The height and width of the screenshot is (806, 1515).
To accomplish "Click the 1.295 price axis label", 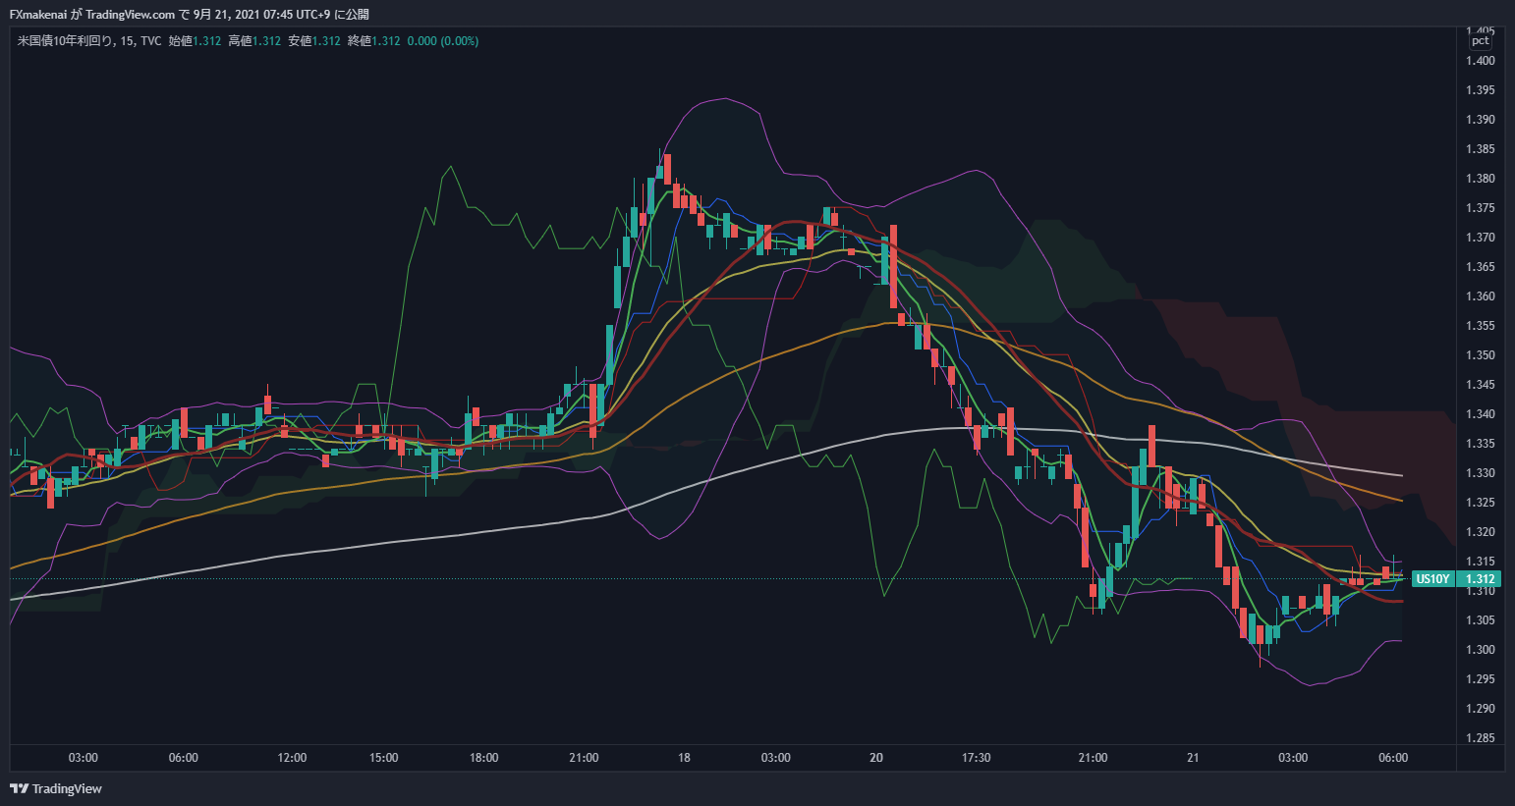I will click(x=1480, y=679).
